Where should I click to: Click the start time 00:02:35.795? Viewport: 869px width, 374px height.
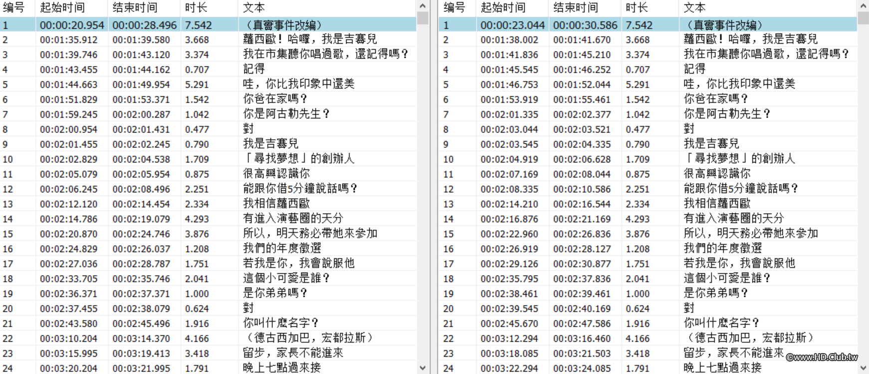point(510,279)
